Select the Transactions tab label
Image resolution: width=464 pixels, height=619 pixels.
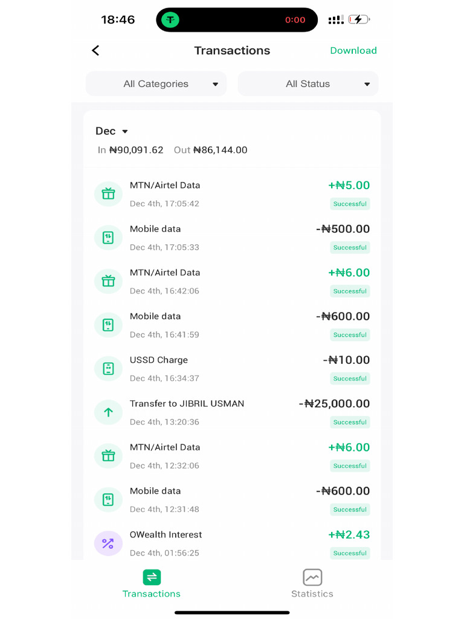click(x=152, y=594)
